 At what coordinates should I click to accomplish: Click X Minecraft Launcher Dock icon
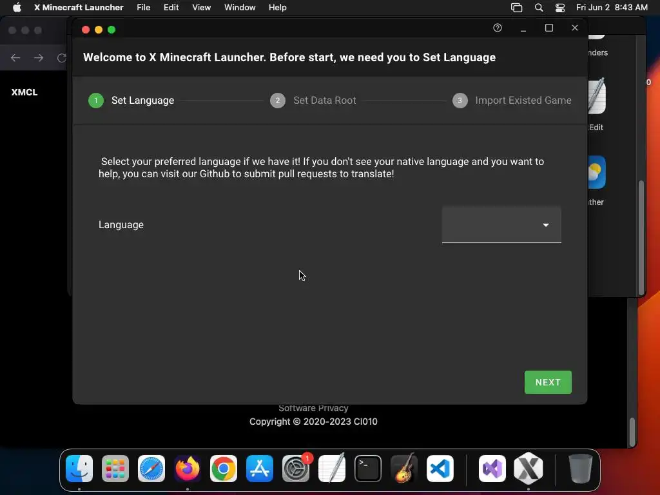click(x=529, y=469)
